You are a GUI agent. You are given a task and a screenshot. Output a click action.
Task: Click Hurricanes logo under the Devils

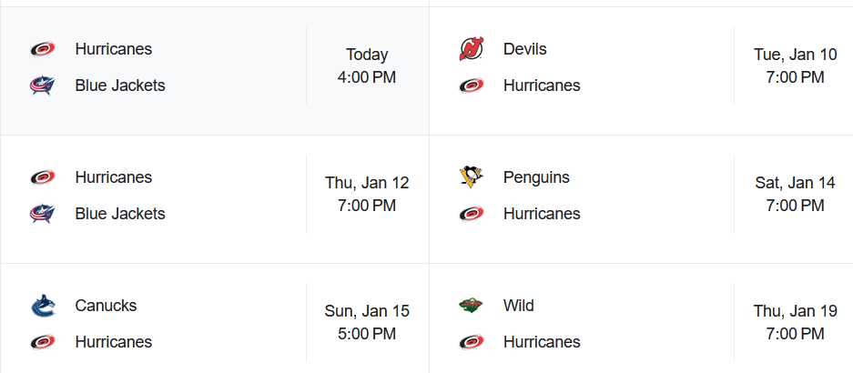tap(471, 86)
